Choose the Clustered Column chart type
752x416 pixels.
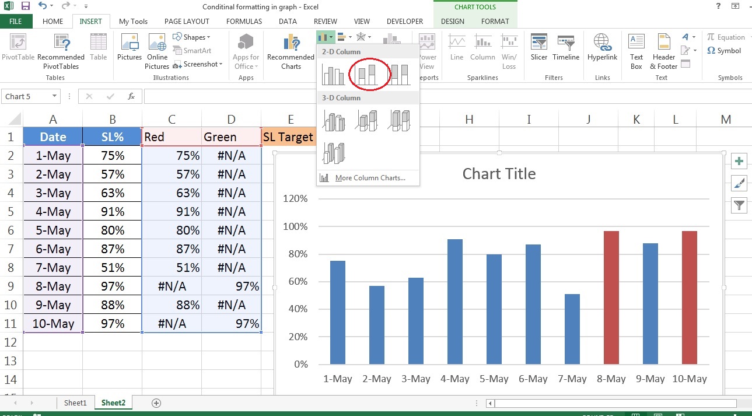tap(334, 73)
